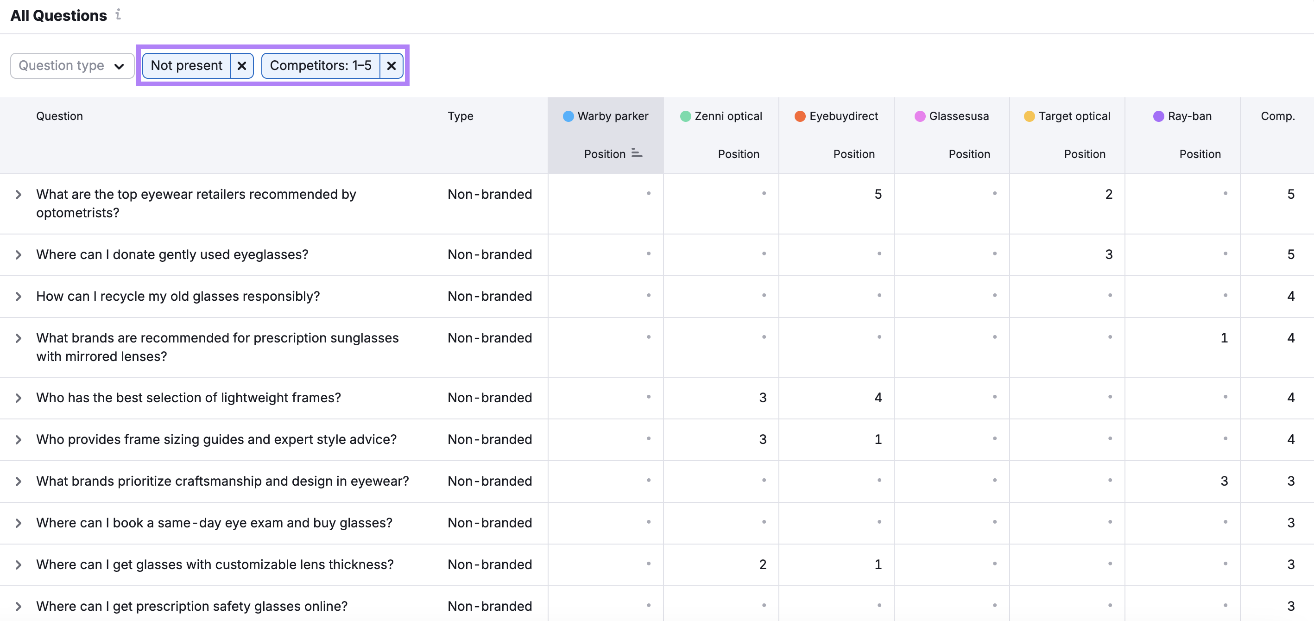Screen dimensions: 1314x621
Task: Sort by Zenni optical Position header
Action: 738,154
